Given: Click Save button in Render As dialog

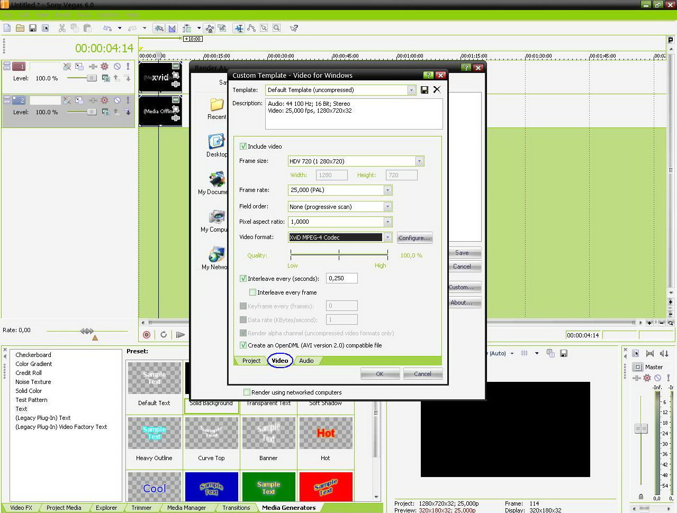Looking at the screenshot, I should (464, 253).
